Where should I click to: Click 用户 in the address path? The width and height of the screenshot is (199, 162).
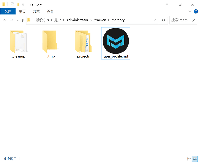click(57, 20)
